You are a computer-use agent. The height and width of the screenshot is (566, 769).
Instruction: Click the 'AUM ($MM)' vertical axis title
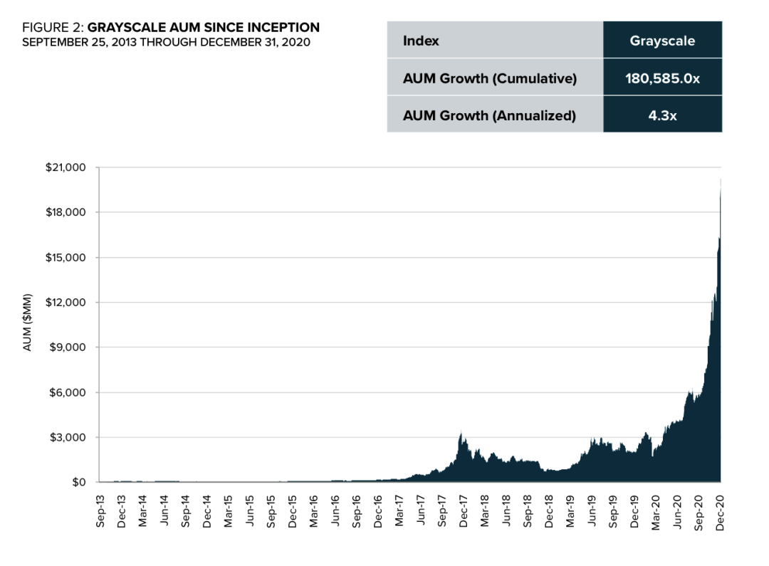[x=28, y=323]
